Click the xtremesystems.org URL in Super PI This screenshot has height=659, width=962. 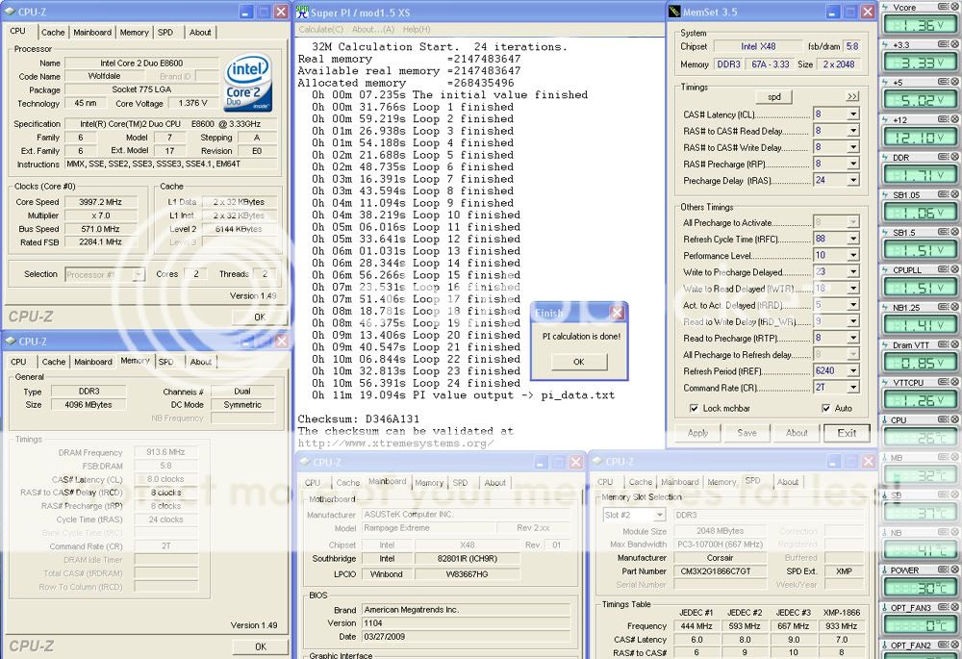click(x=395, y=443)
